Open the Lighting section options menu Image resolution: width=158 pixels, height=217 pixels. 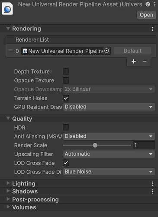pyautogui.click(x=153, y=184)
